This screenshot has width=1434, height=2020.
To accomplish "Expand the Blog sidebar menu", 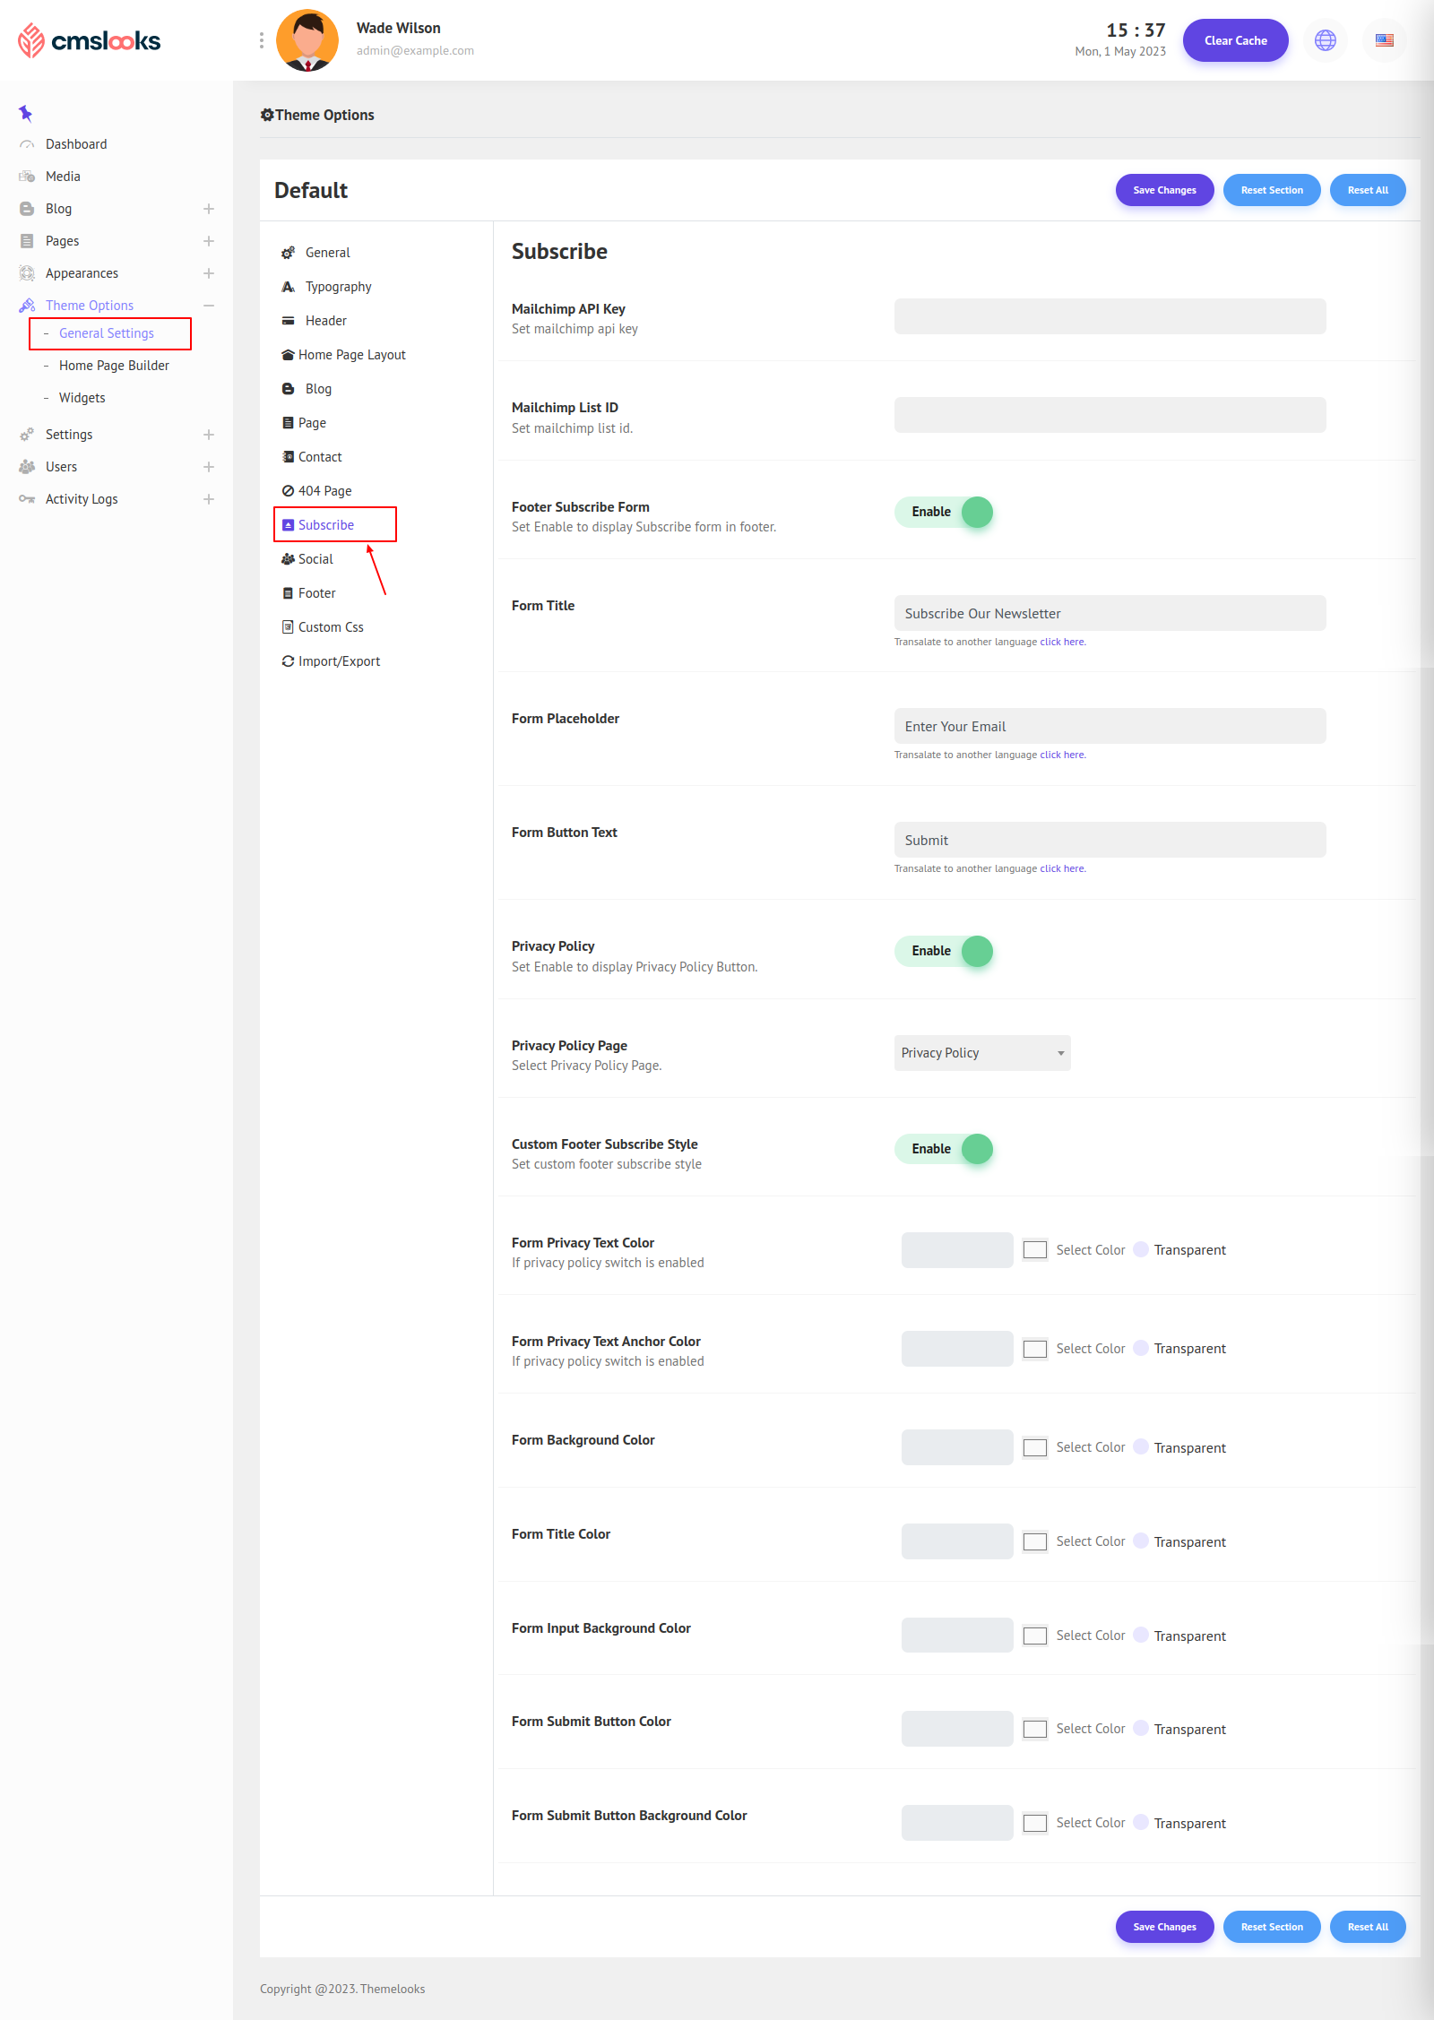I will (x=208, y=209).
